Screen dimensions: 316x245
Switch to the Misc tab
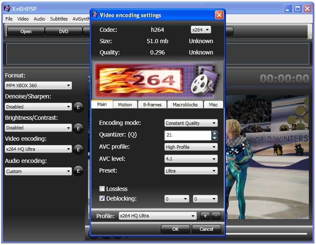tap(213, 105)
